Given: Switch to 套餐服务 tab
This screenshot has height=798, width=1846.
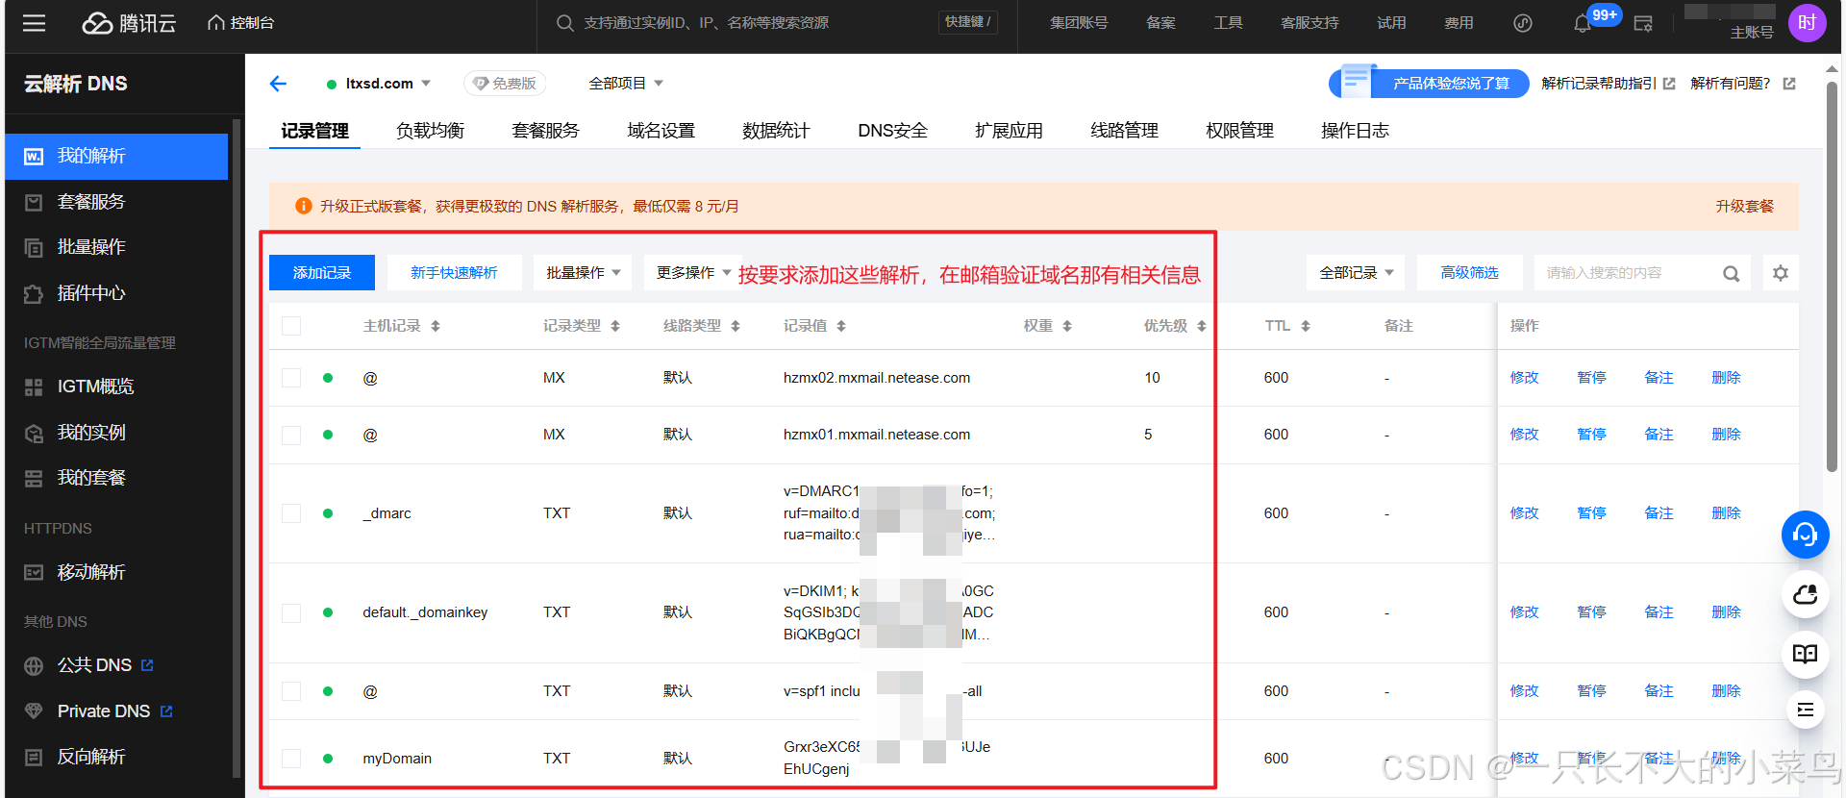Looking at the screenshot, I should coord(545,131).
